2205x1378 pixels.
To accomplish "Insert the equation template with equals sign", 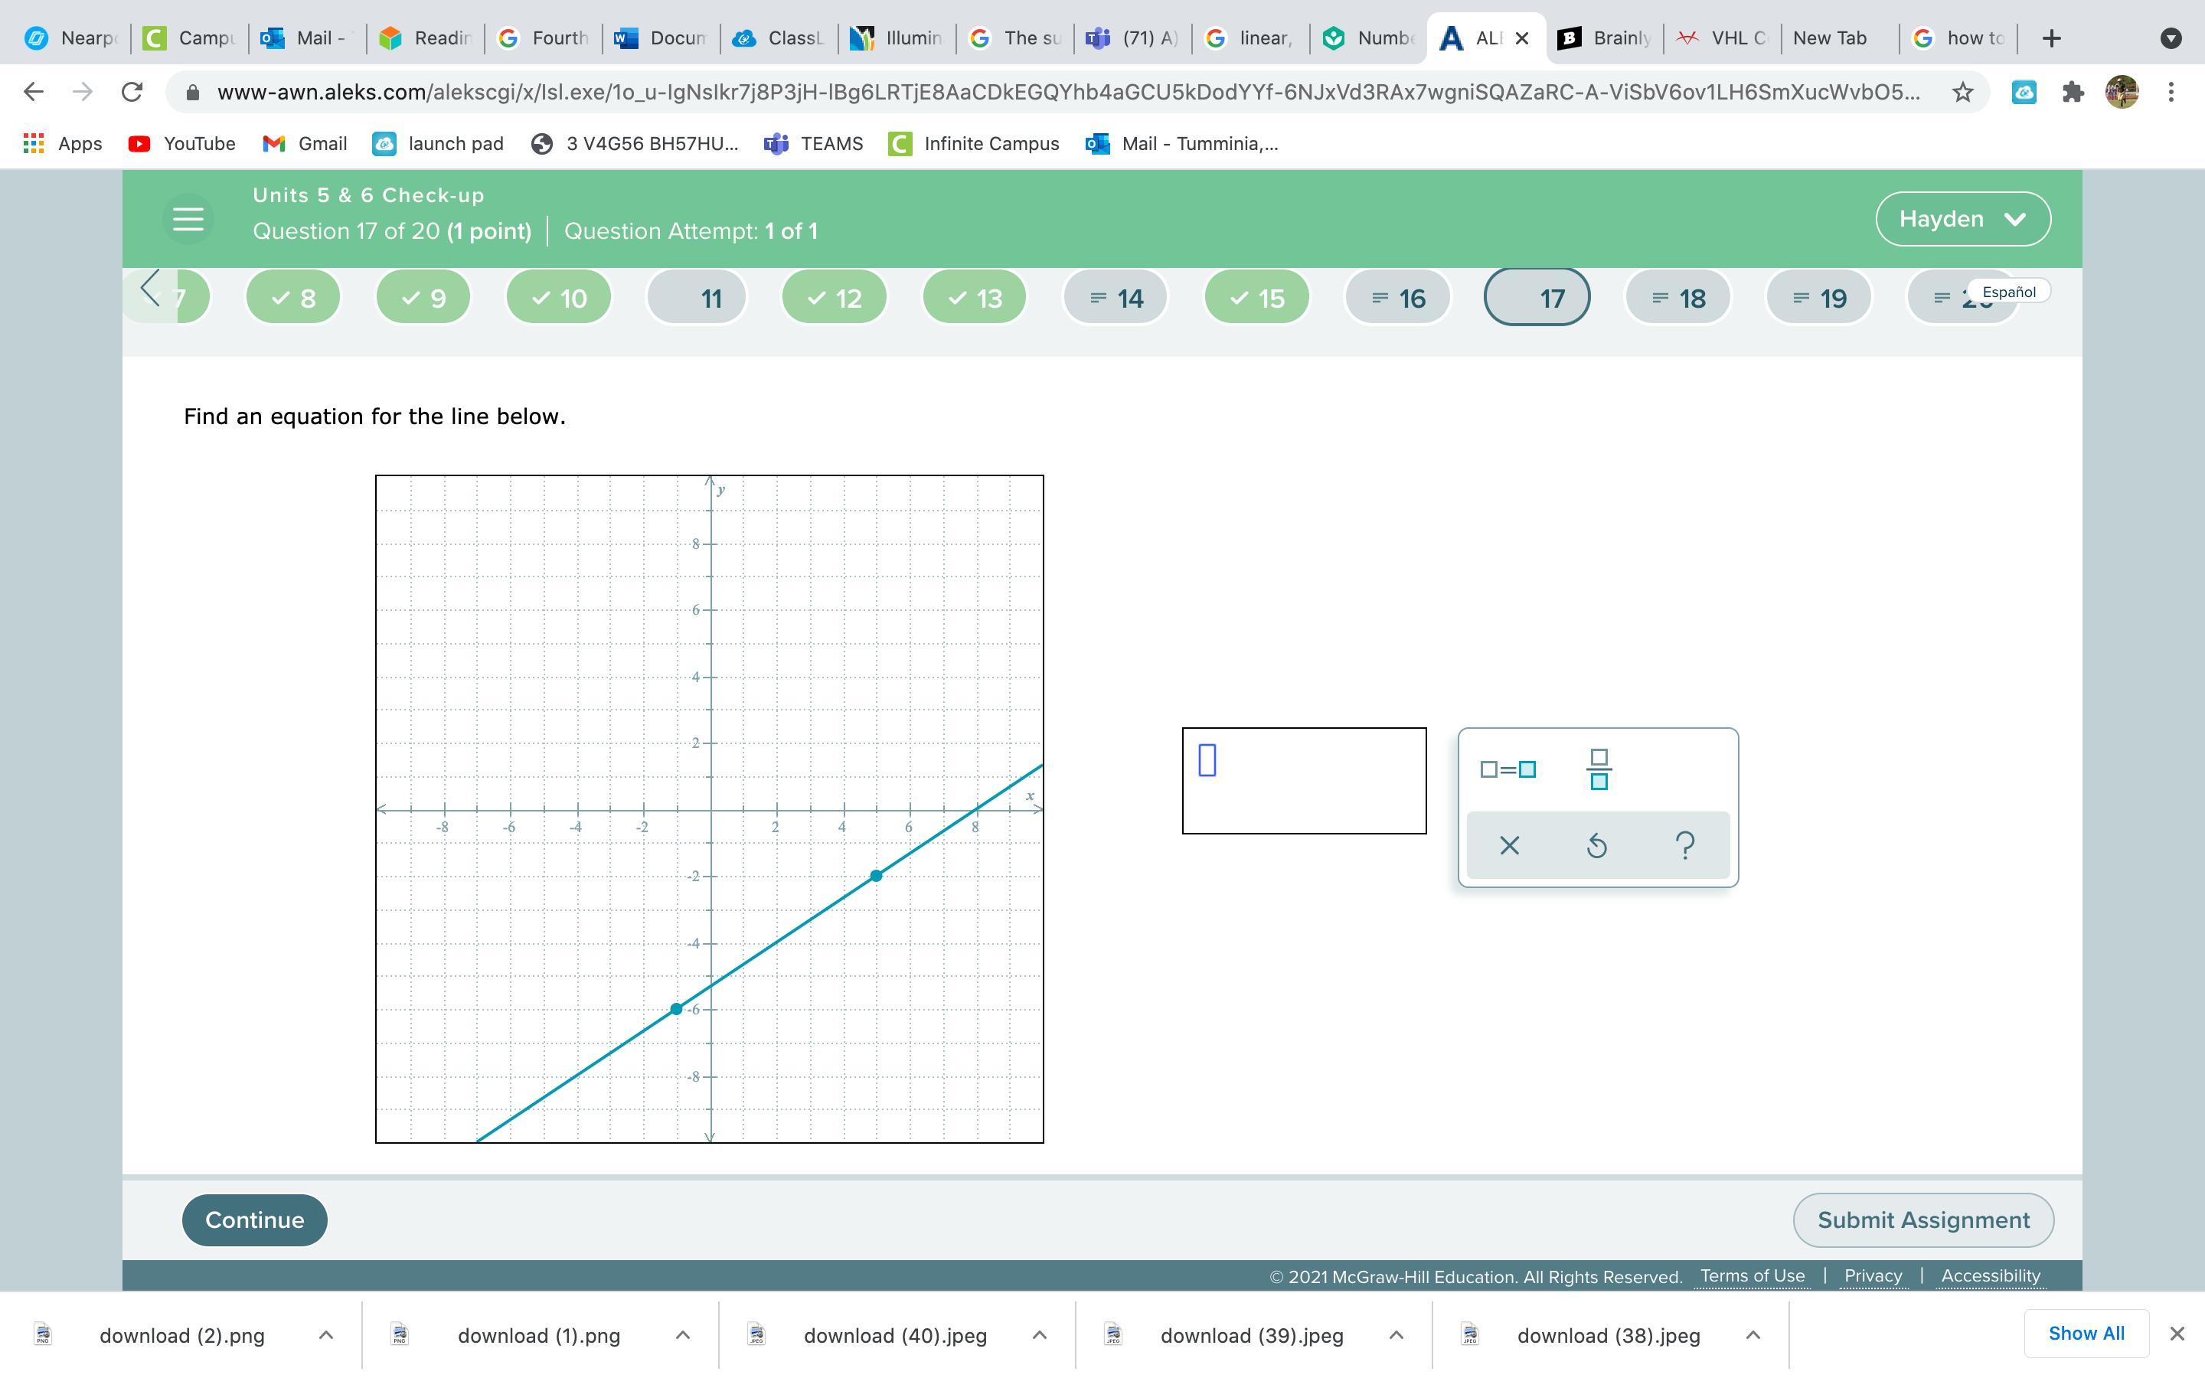I will point(1508,769).
